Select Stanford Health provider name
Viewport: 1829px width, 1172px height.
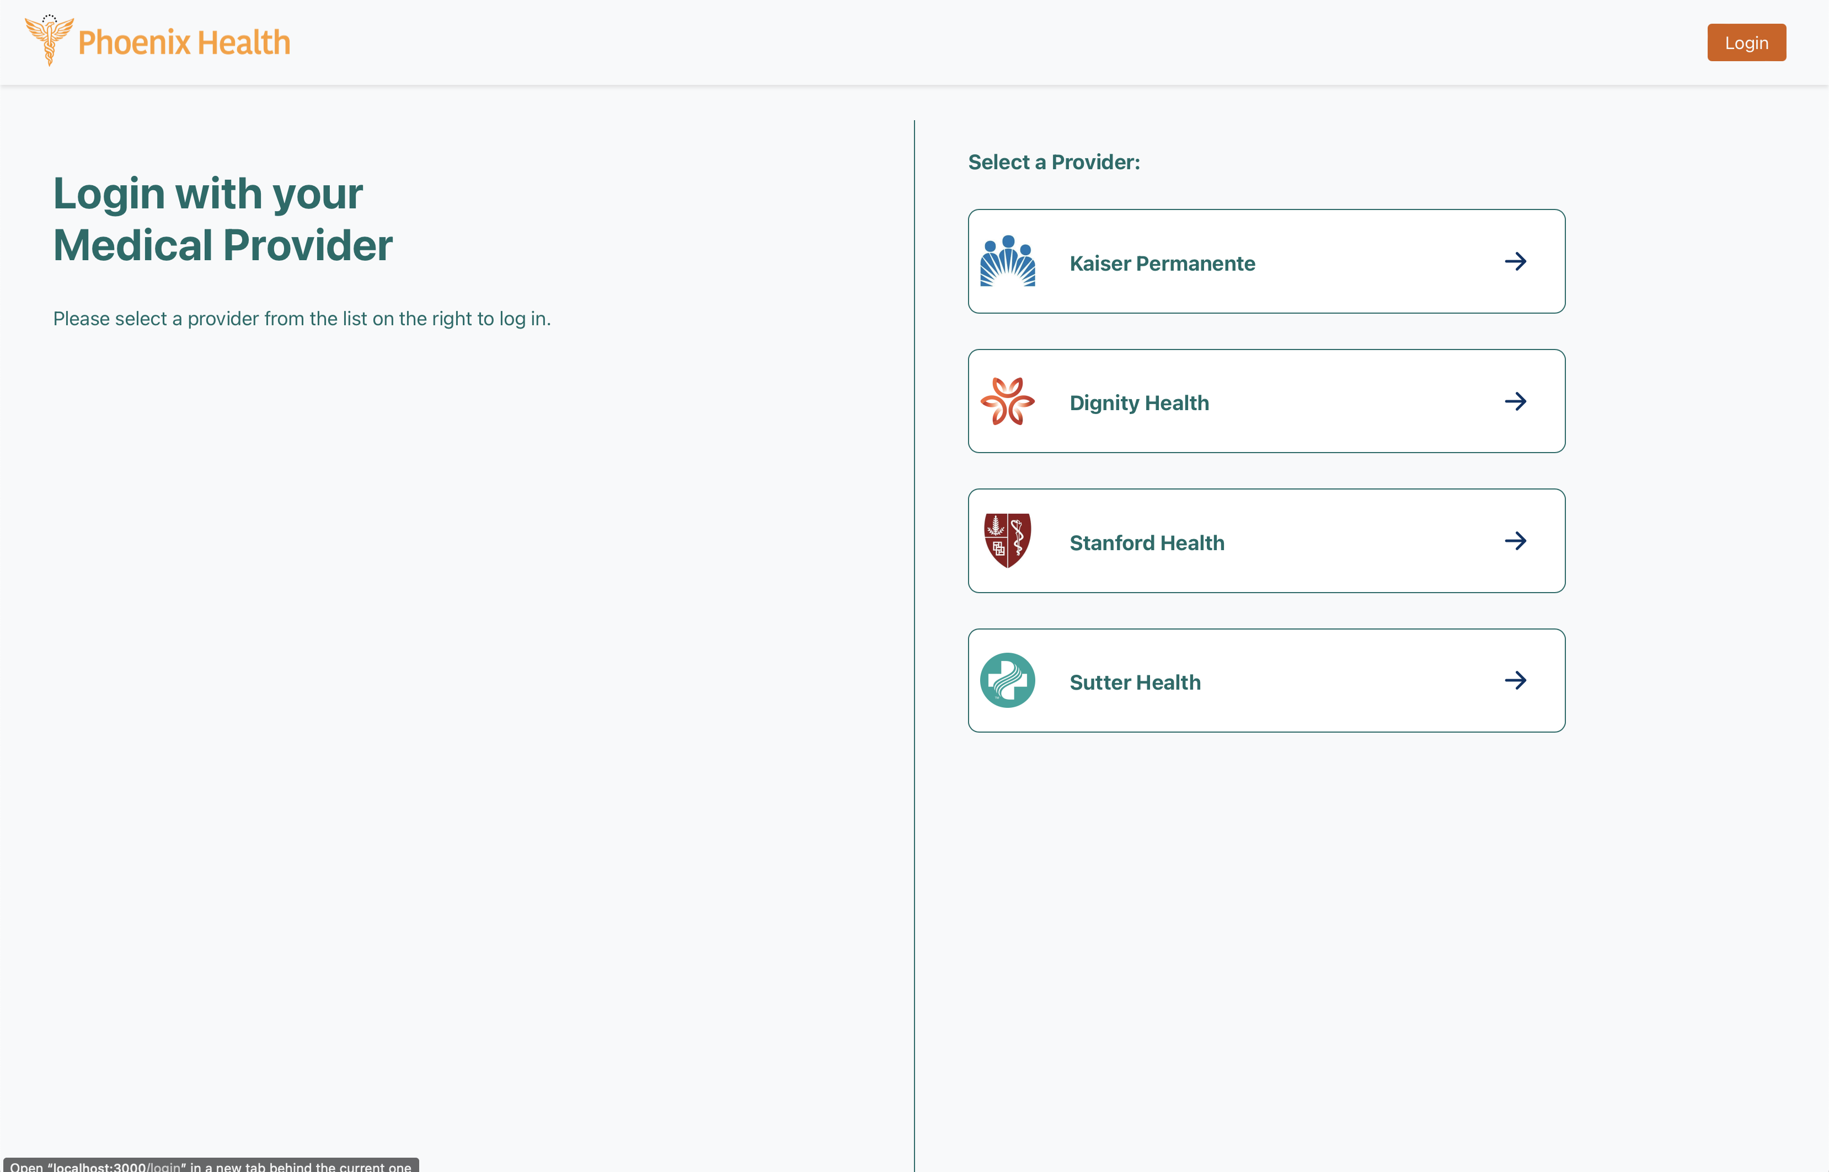tap(1147, 542)
